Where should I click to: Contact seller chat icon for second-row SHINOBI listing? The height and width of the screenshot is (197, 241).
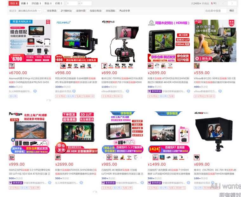point(81,182)
